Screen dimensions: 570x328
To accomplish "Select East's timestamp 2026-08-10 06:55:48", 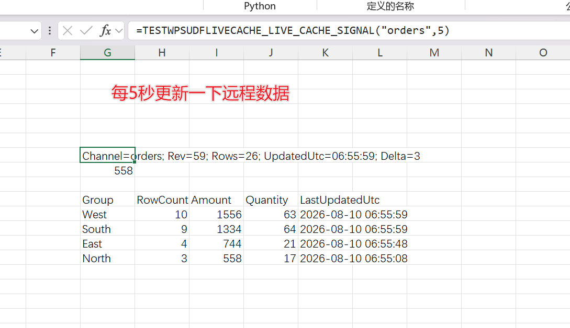I will [354, 243].
